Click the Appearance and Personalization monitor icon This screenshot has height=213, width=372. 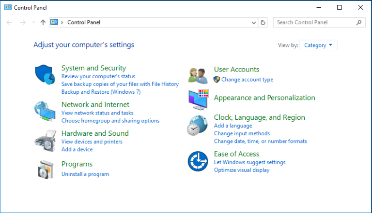coord(198,99)
